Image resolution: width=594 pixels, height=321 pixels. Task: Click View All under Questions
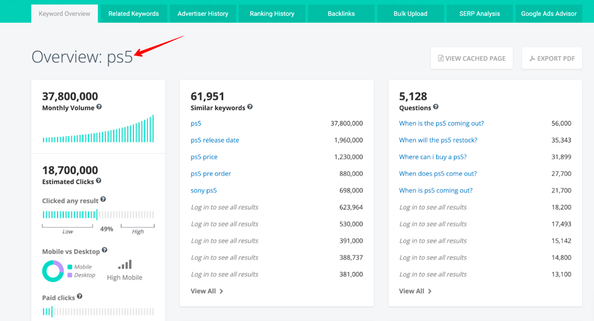click(415, 291)
